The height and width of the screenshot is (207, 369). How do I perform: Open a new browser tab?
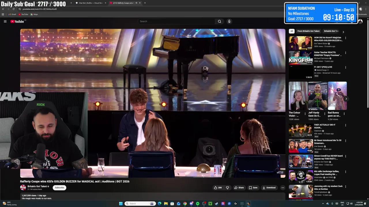click(x=145, y=3)
